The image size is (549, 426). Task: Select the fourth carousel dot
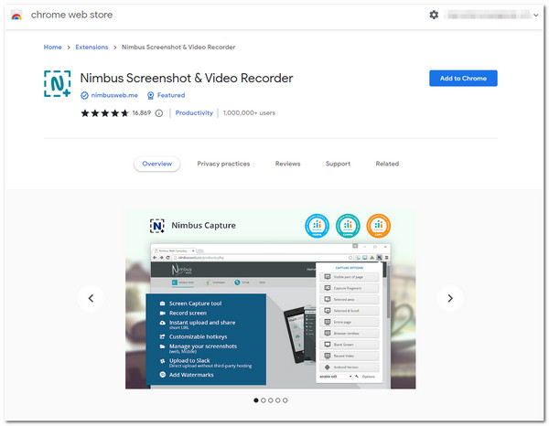(278, 400)
